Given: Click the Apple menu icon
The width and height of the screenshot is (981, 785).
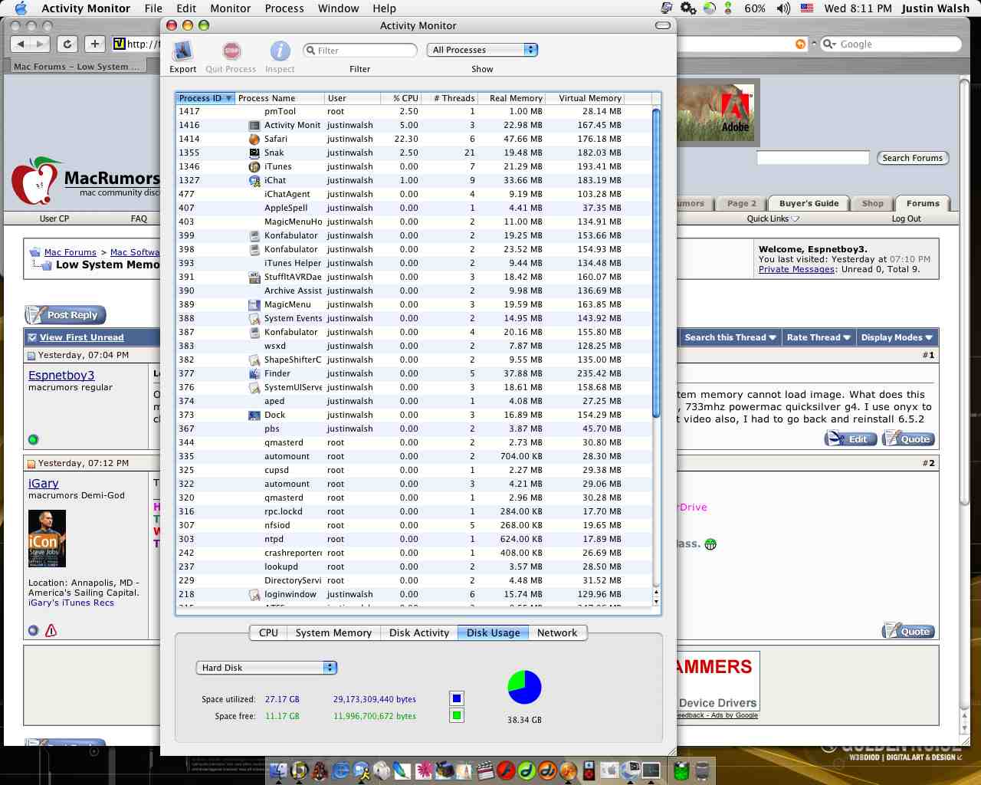Looking at the screenshot, I should [x=21, y=8].
